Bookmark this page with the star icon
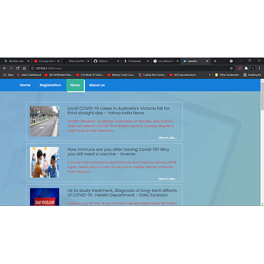The image size is (264, 264). (x=231, y=68)
